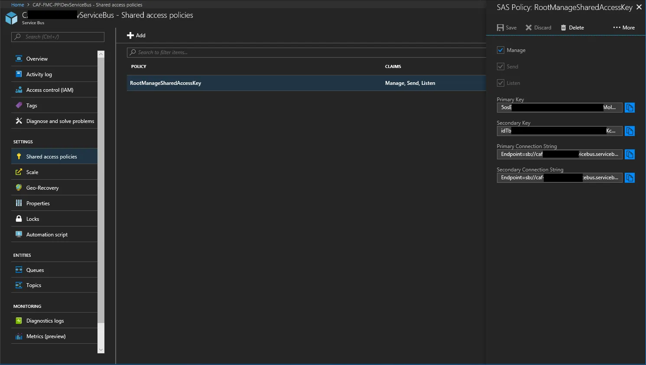Open Diagnose and solve problems
The width and height of the screenshot is (646, 365).
point(54,121)
